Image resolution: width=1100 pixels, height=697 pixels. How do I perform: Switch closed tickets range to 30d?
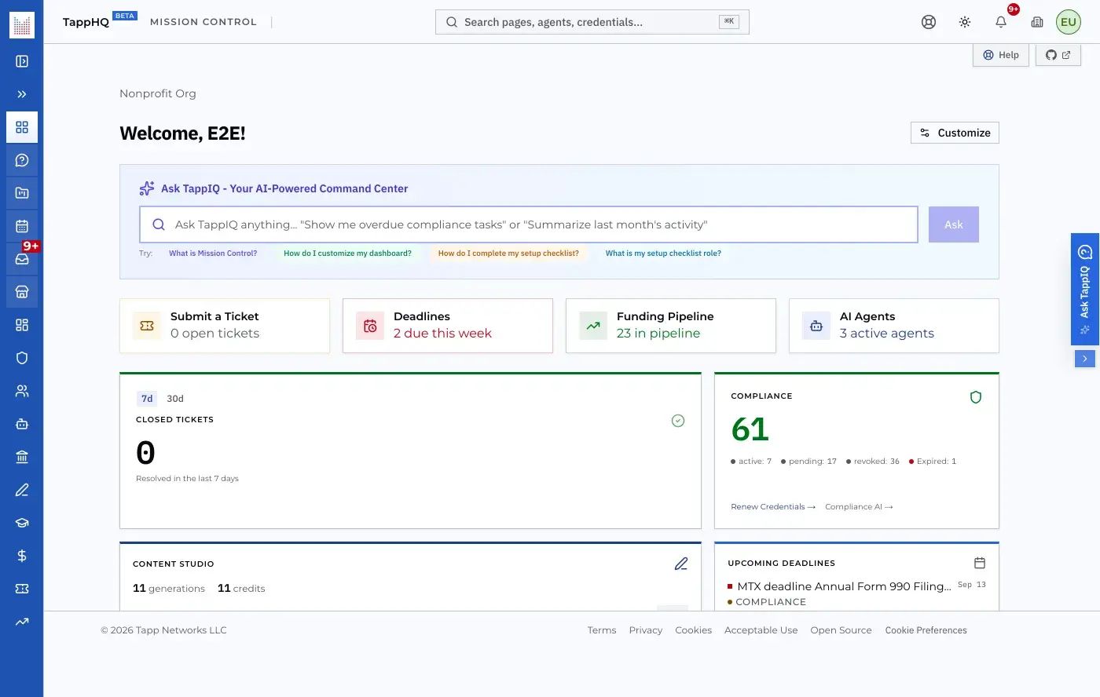175,399
